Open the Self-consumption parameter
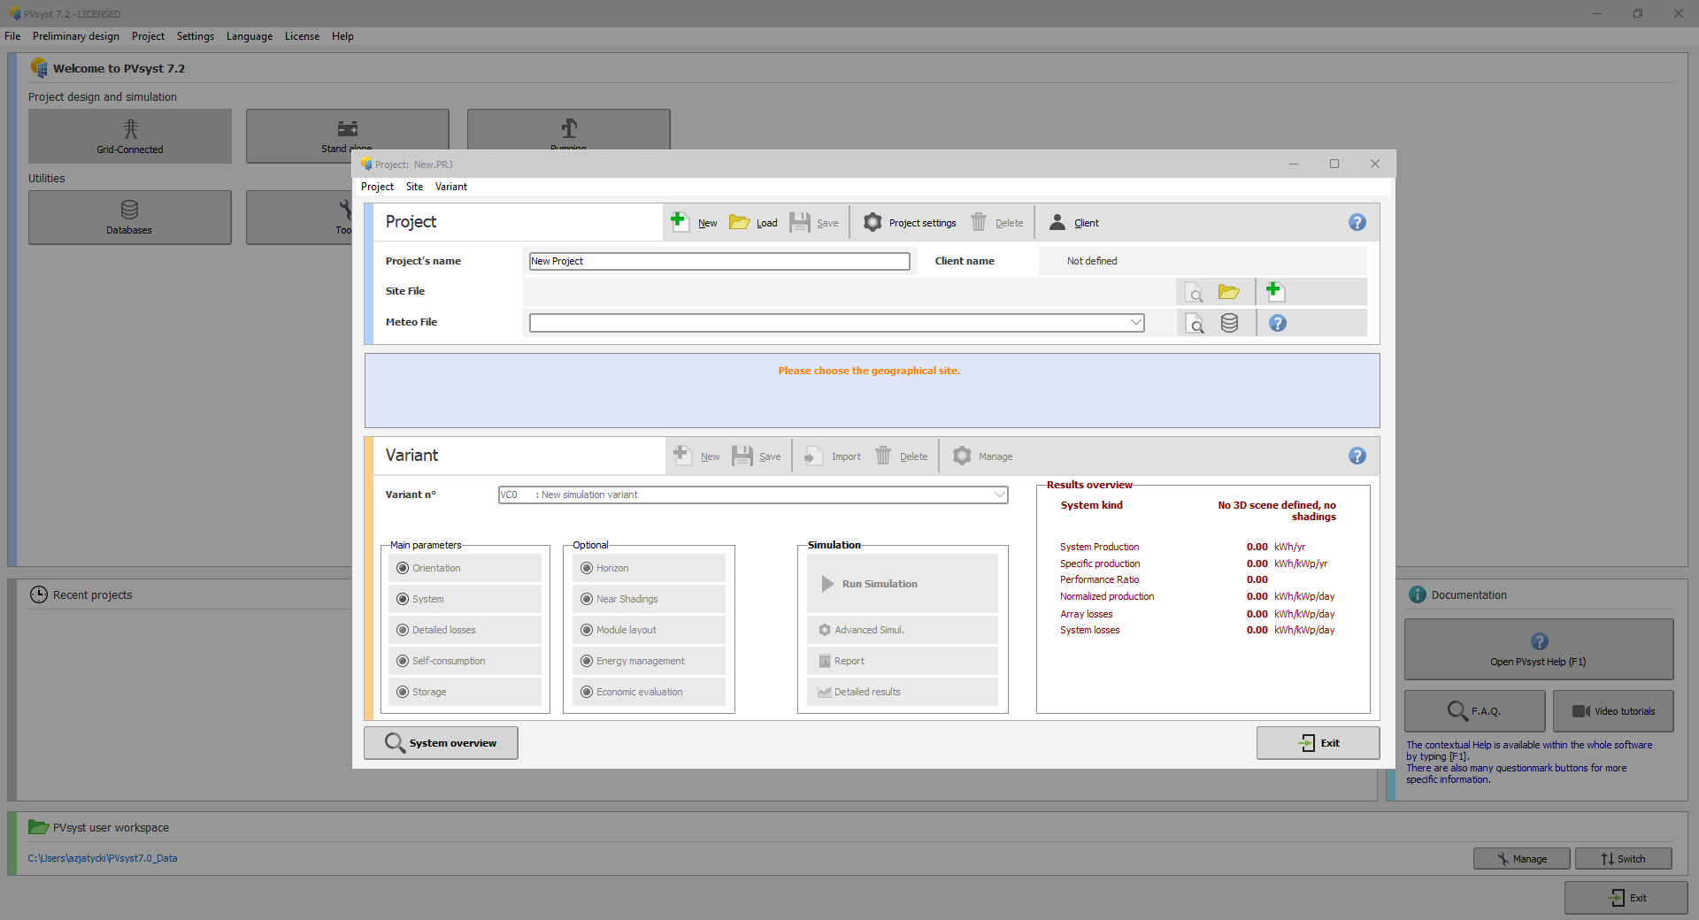 tap(465, 661)
